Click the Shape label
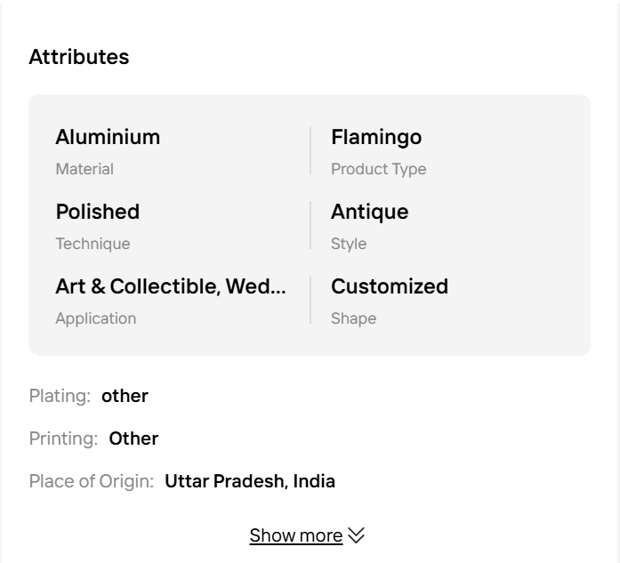Viewport: 620px width, 563px height. tap(353, 318)
